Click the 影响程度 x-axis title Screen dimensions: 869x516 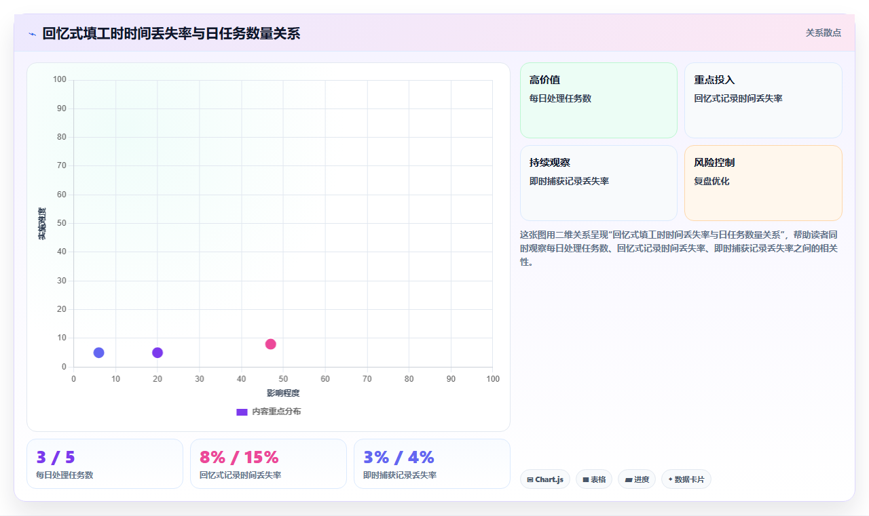pos(283,393)
